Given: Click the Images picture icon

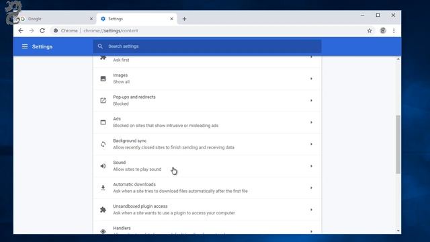Looking at the screenshot, I should click(x=103, y=79).
